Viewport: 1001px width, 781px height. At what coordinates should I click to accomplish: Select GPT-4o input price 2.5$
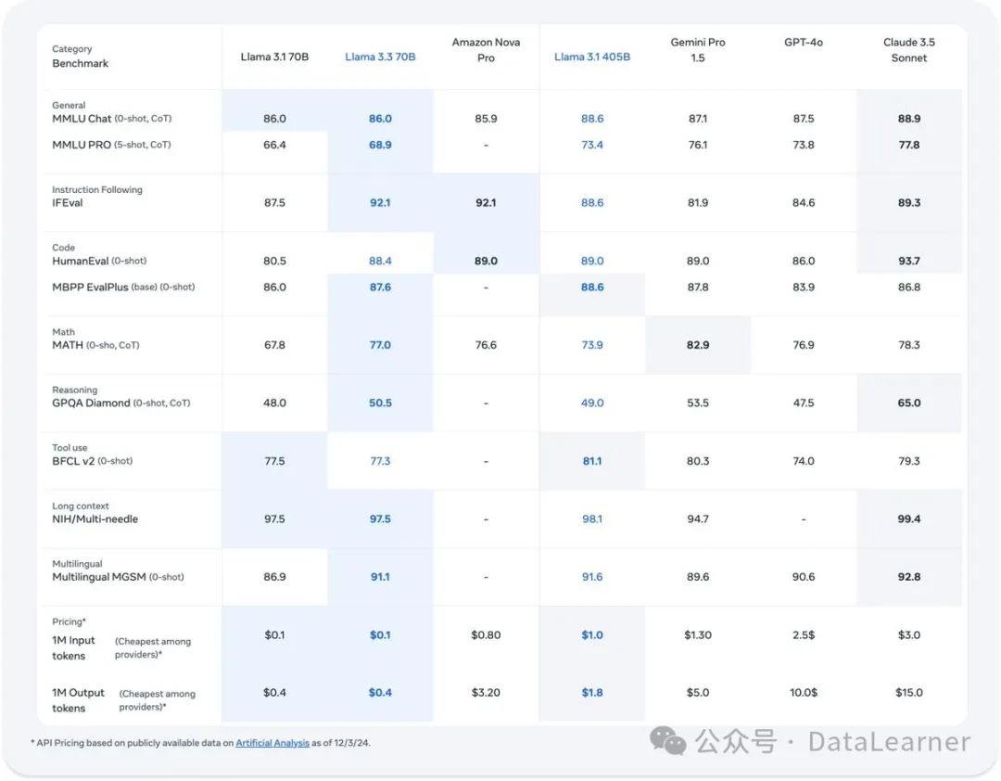tap(803, 635)
